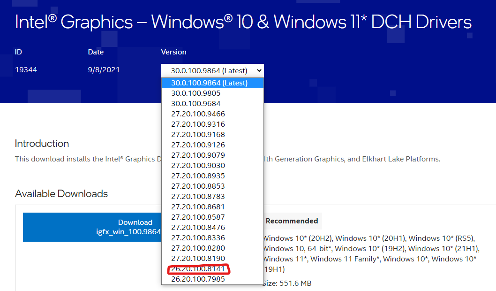Image resolution: width=496 pixels, height=291 pixels.
Task: Click the supported OS line starting Windows 11*
Action: click(370, 259)
